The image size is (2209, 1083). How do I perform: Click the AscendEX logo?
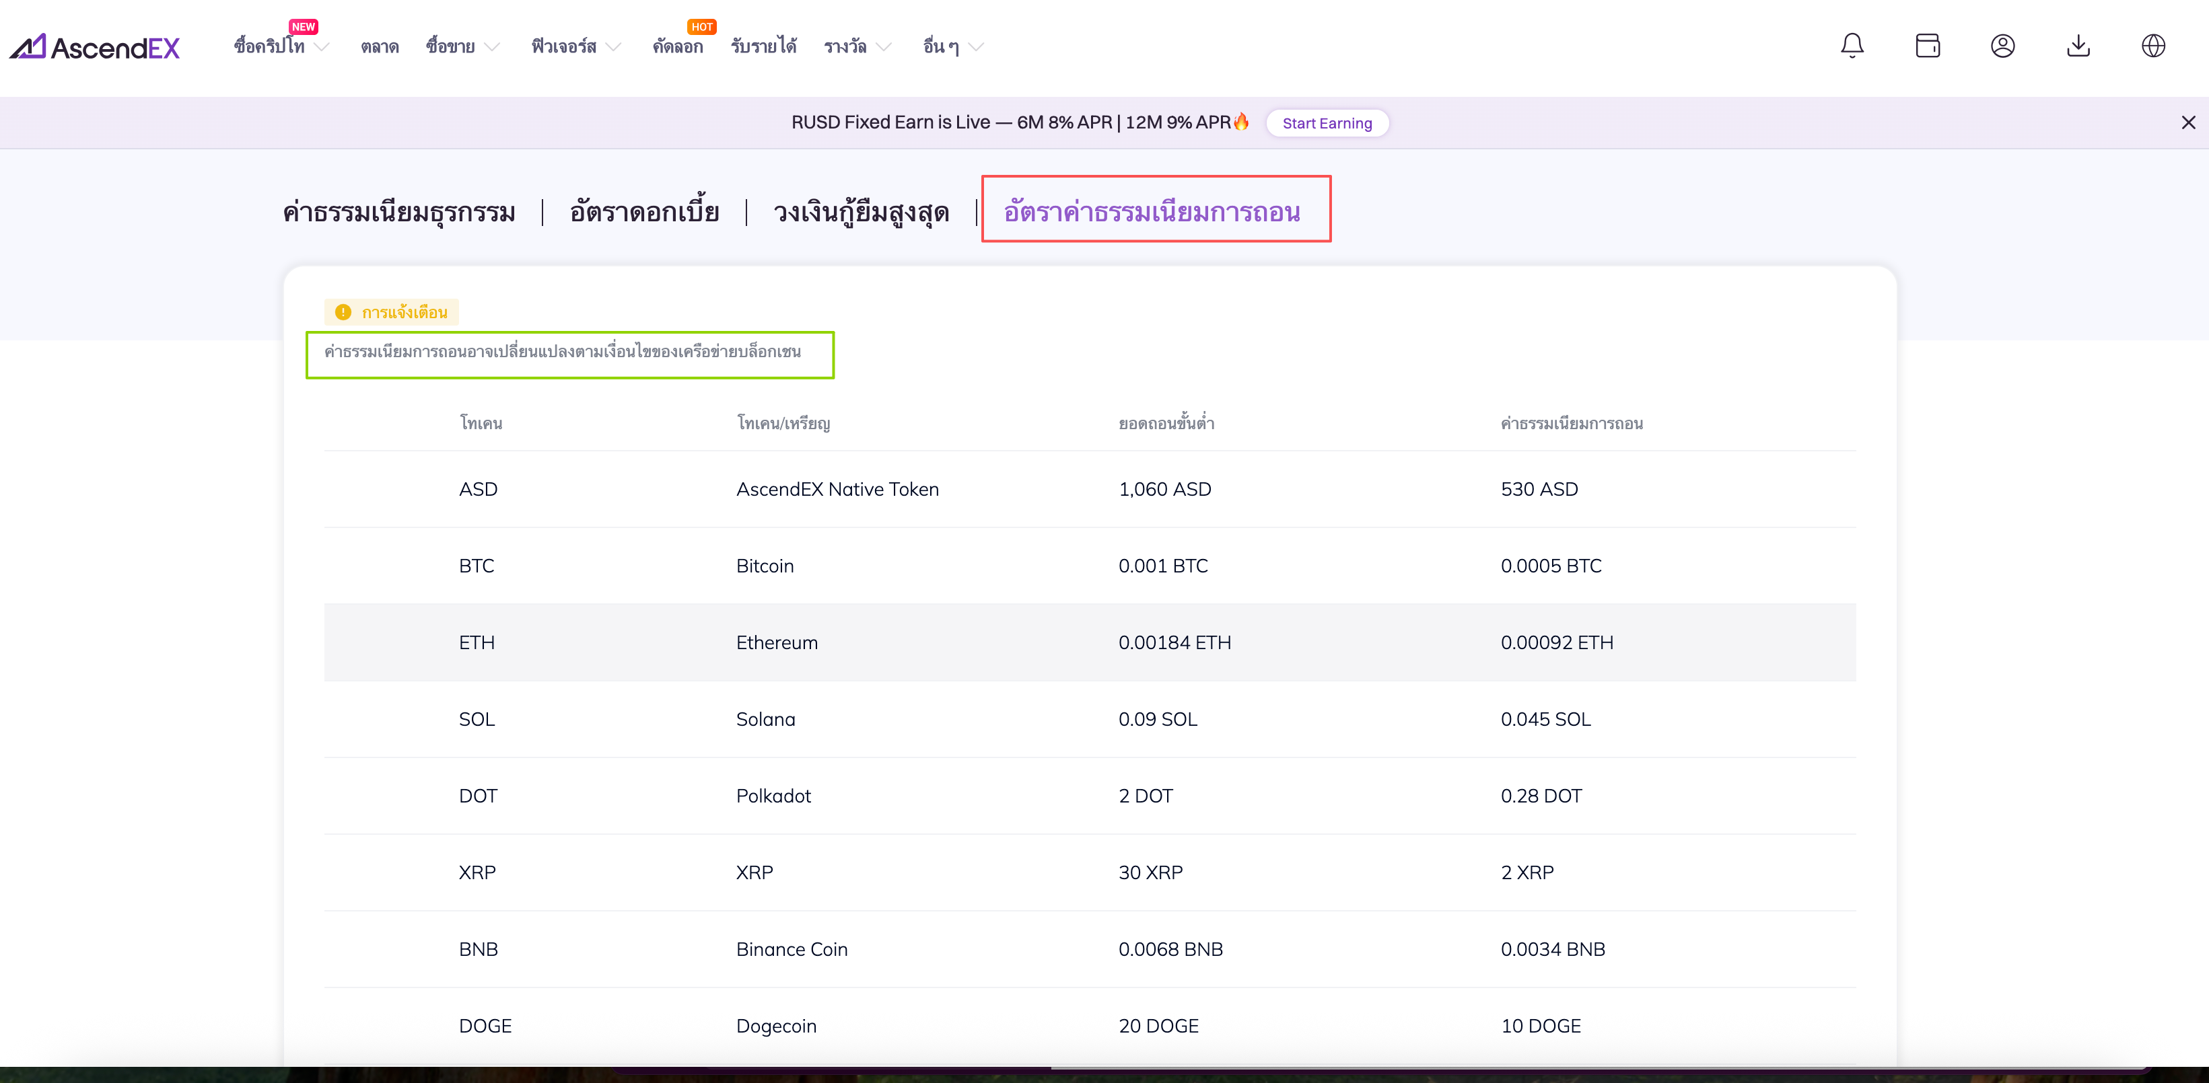pos(95,46)
